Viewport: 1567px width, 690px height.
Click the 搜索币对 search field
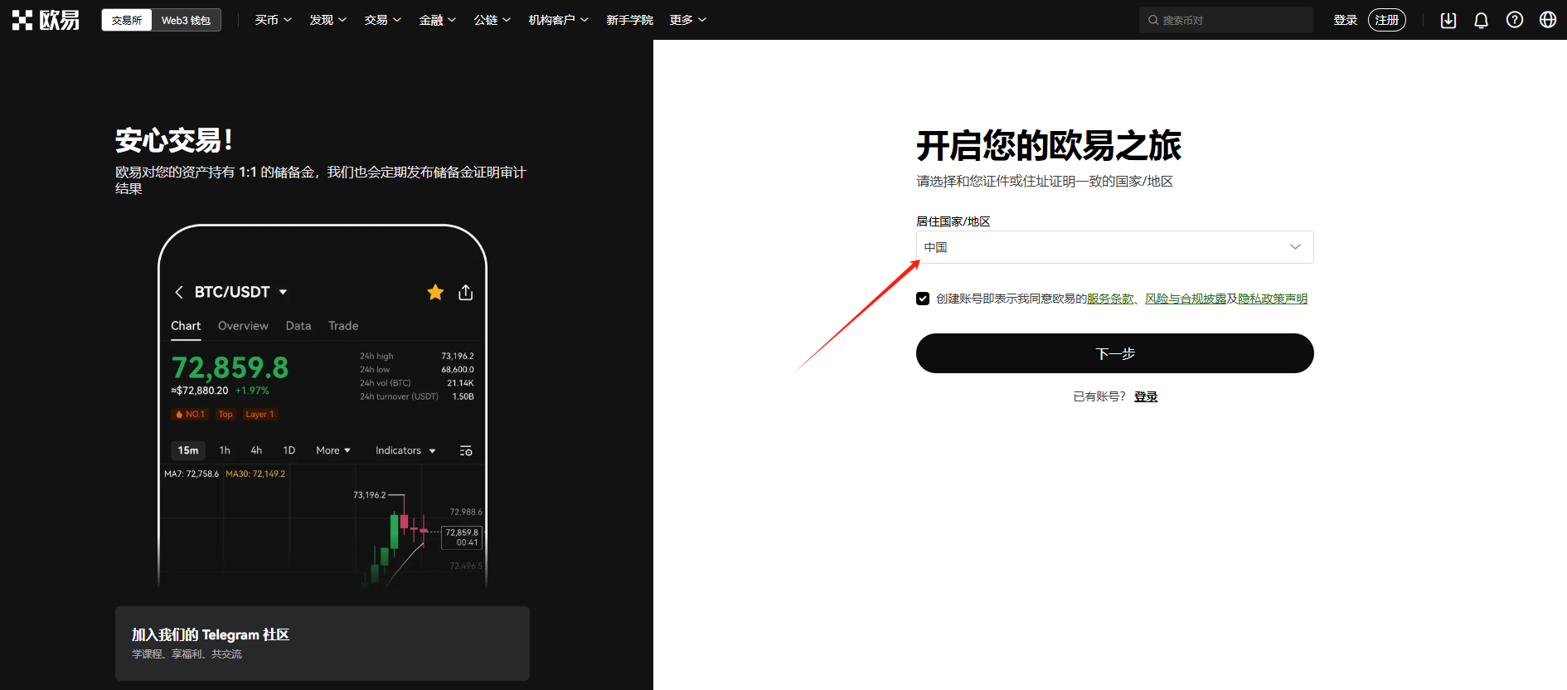(1226, 20)
